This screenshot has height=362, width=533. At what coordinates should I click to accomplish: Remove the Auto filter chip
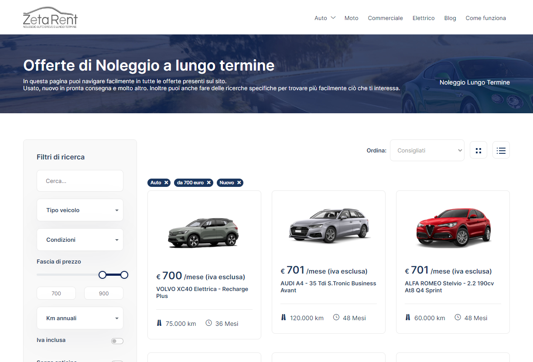tap(166, 183)
